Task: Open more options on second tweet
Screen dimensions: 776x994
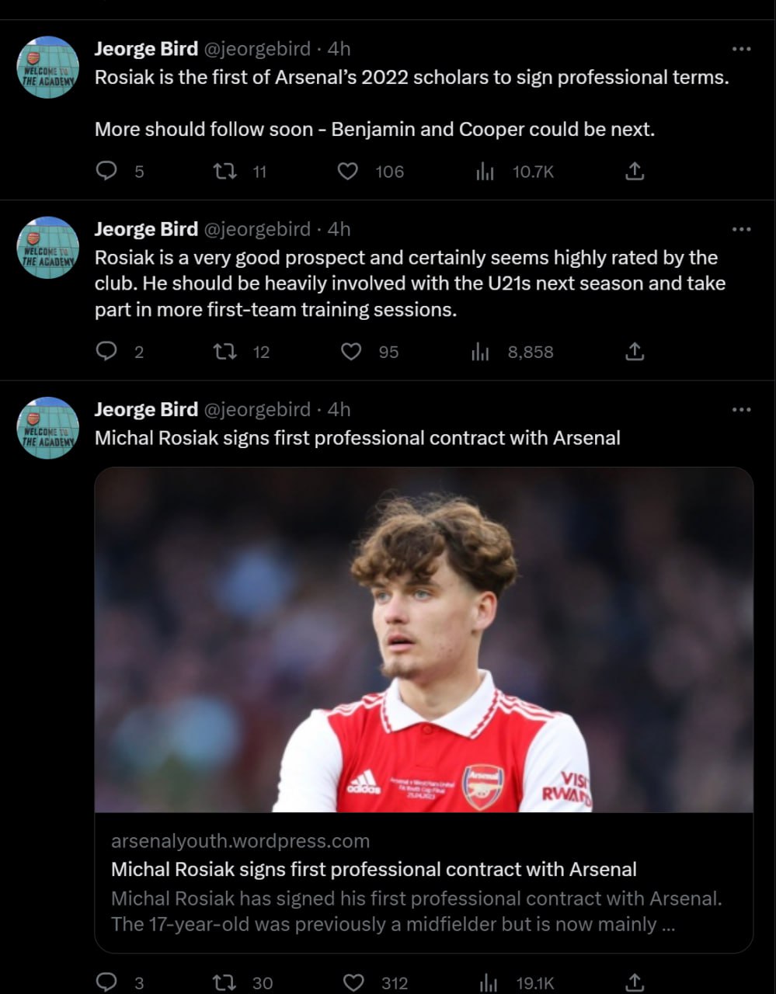Action: click(741, 229)
